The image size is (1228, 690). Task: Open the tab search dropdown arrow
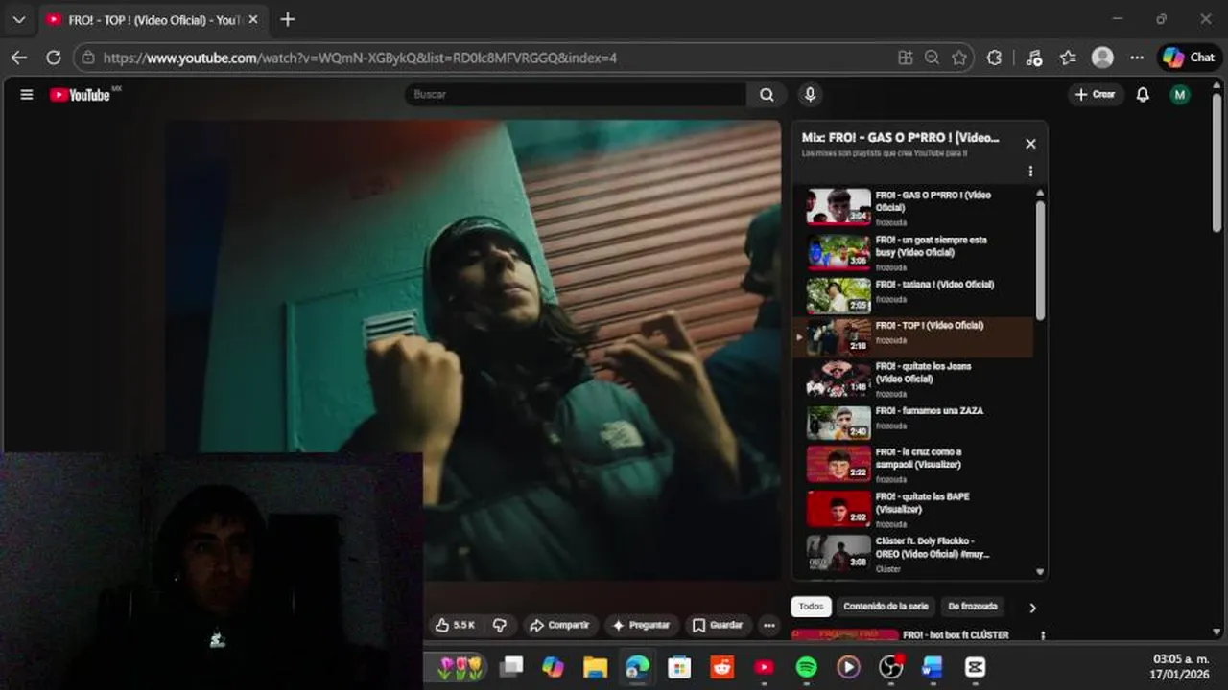19,19
